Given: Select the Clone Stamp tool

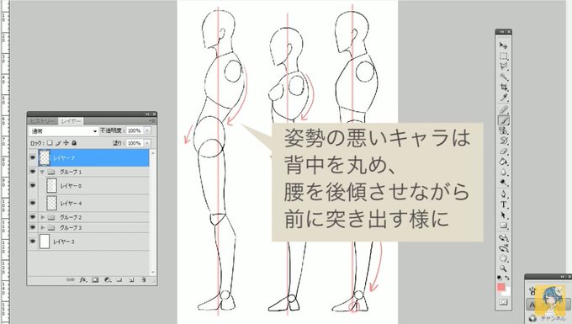Looking at the screenshot, I should [x=503, y=130].
